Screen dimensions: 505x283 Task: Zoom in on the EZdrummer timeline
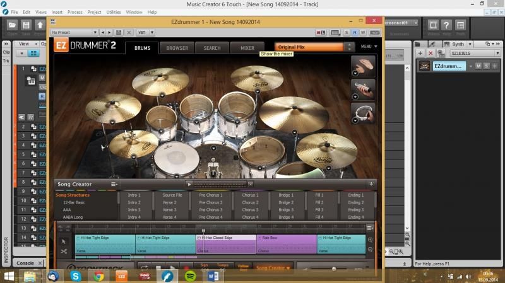point(370,240)
